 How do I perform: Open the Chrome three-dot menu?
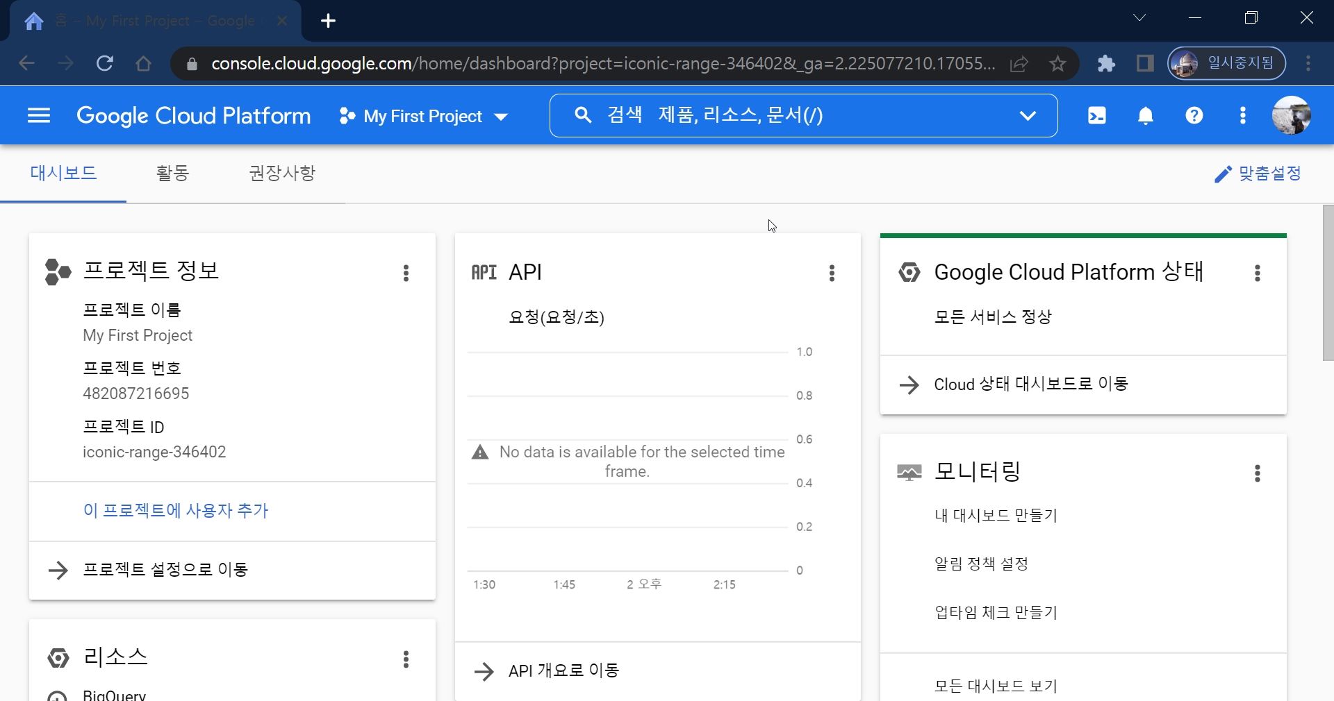(1308, 64)
